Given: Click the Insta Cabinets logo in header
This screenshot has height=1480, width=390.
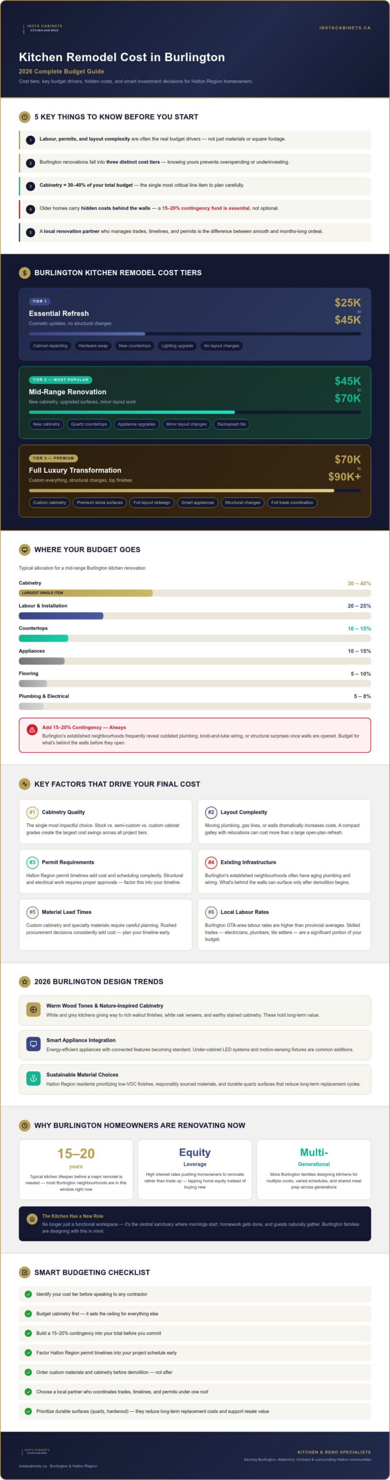Looking at the screenshot, I should [x=42, y=28].
